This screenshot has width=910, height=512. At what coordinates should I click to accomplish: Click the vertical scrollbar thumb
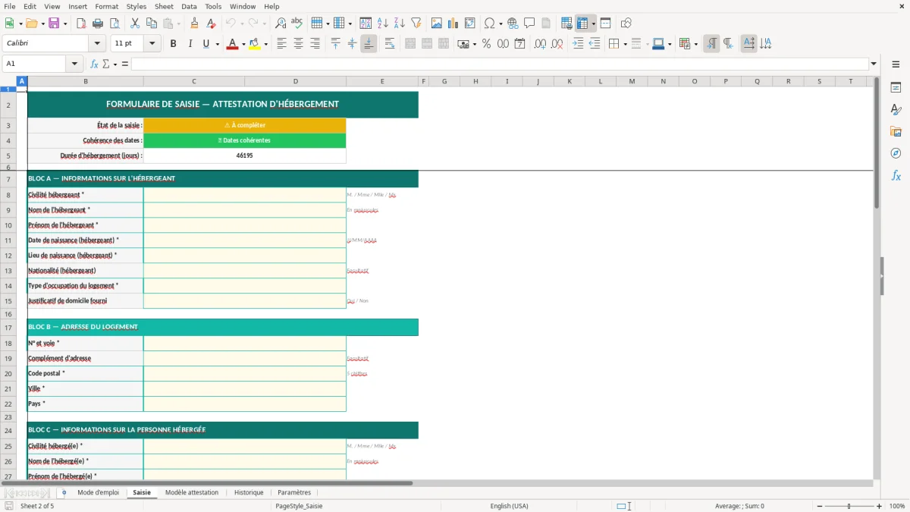point(877,144)
